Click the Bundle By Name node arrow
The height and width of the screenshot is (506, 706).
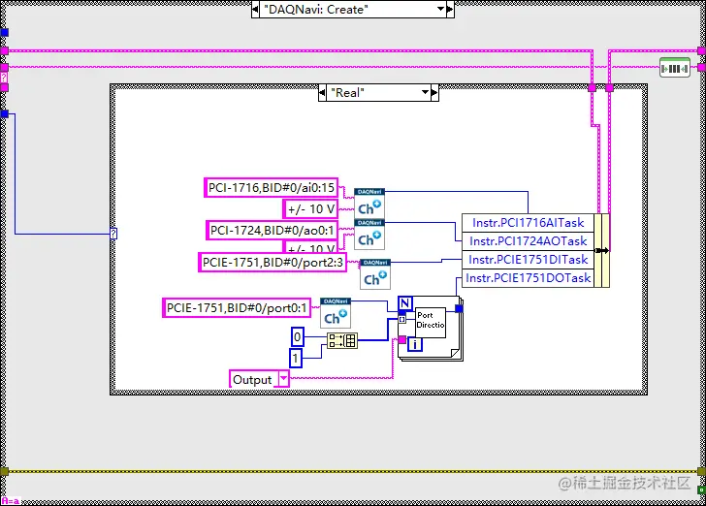tap(601, 250)
